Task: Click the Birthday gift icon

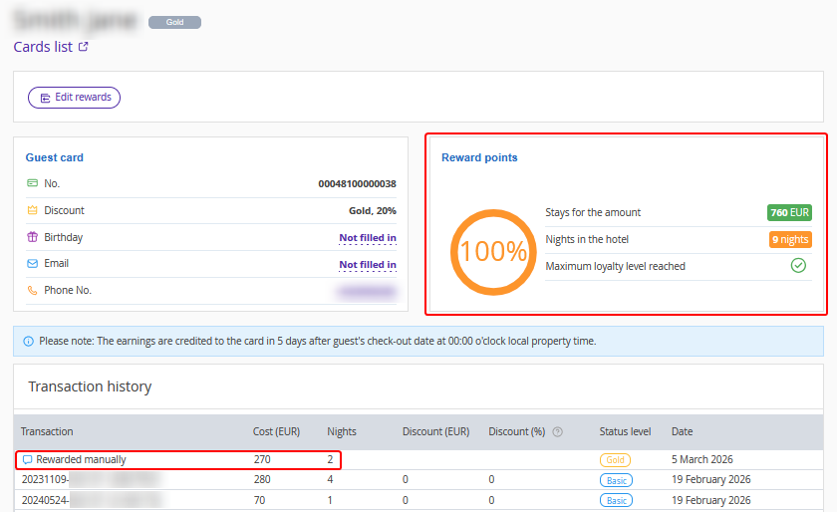Action: pyautogui.click(x=32, y=238)
